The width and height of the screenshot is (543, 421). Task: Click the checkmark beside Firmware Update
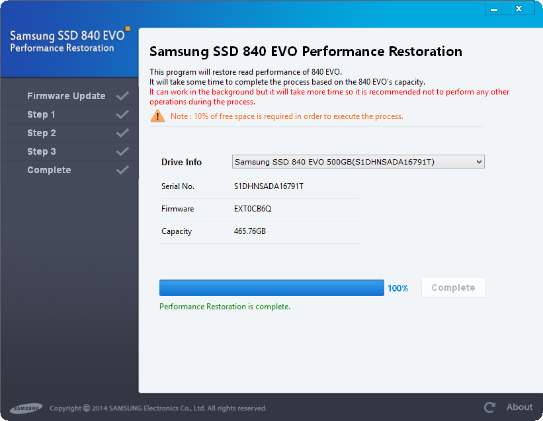(x=122, y=96)
